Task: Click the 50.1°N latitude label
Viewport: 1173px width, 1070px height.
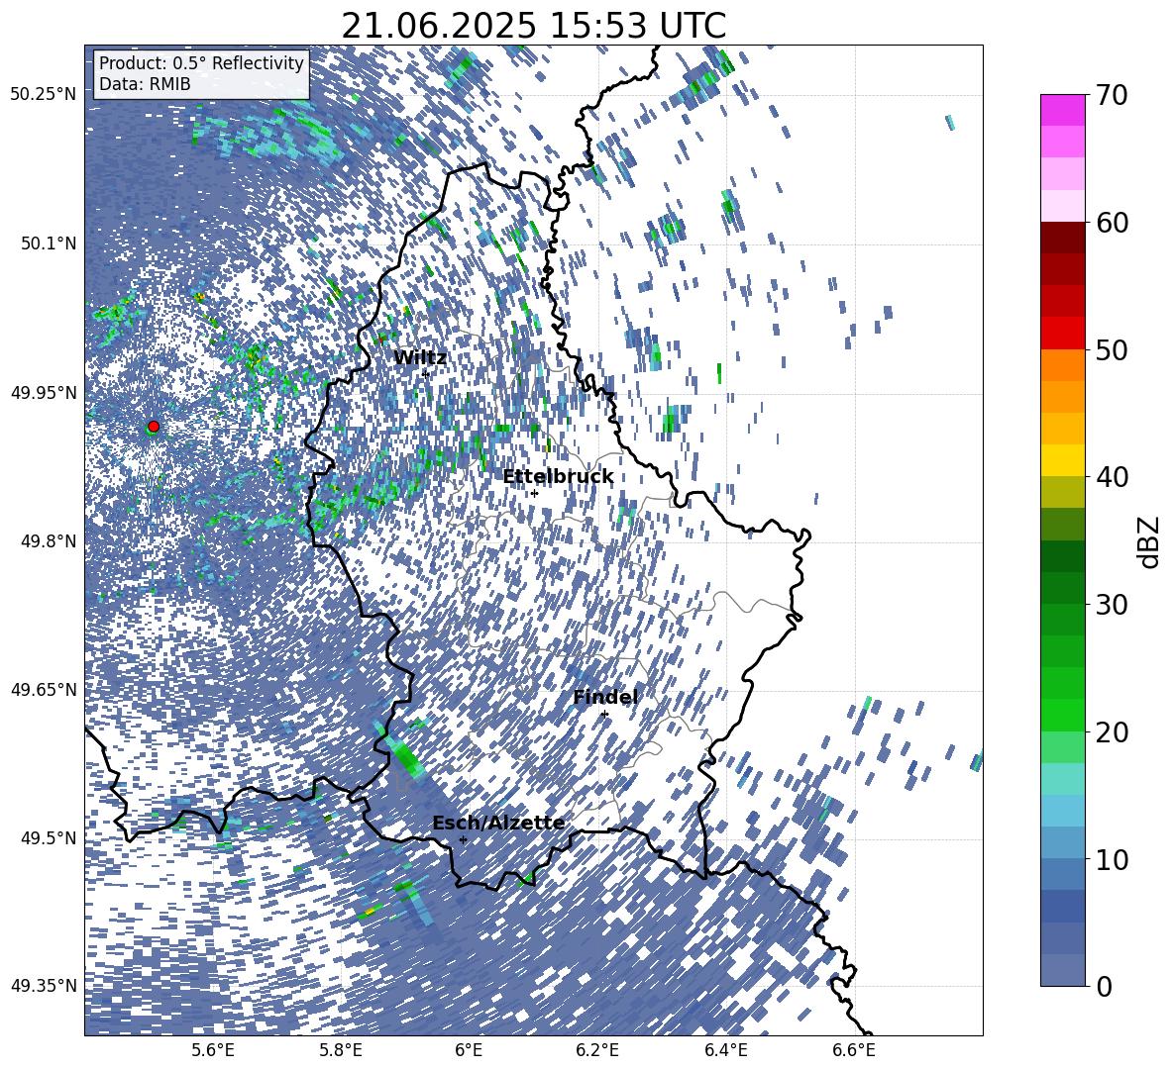Action: (x=49, y=243)
